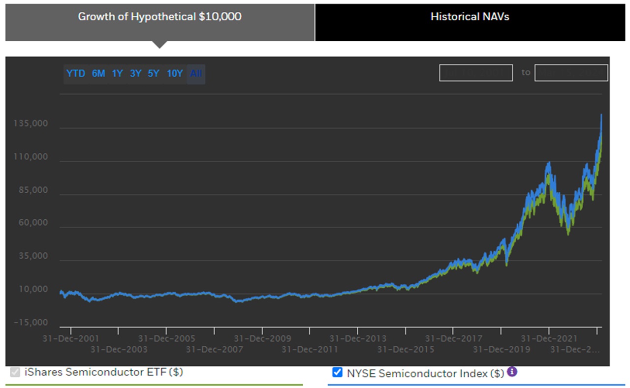Click the start date input field
The image size is (630, 388).
(476, 73)
